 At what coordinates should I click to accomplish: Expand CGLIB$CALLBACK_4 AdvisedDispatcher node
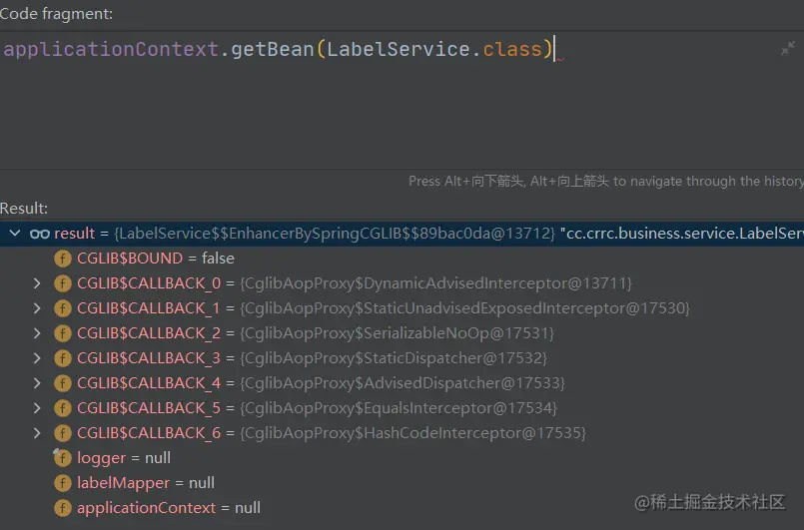(37, 383)
